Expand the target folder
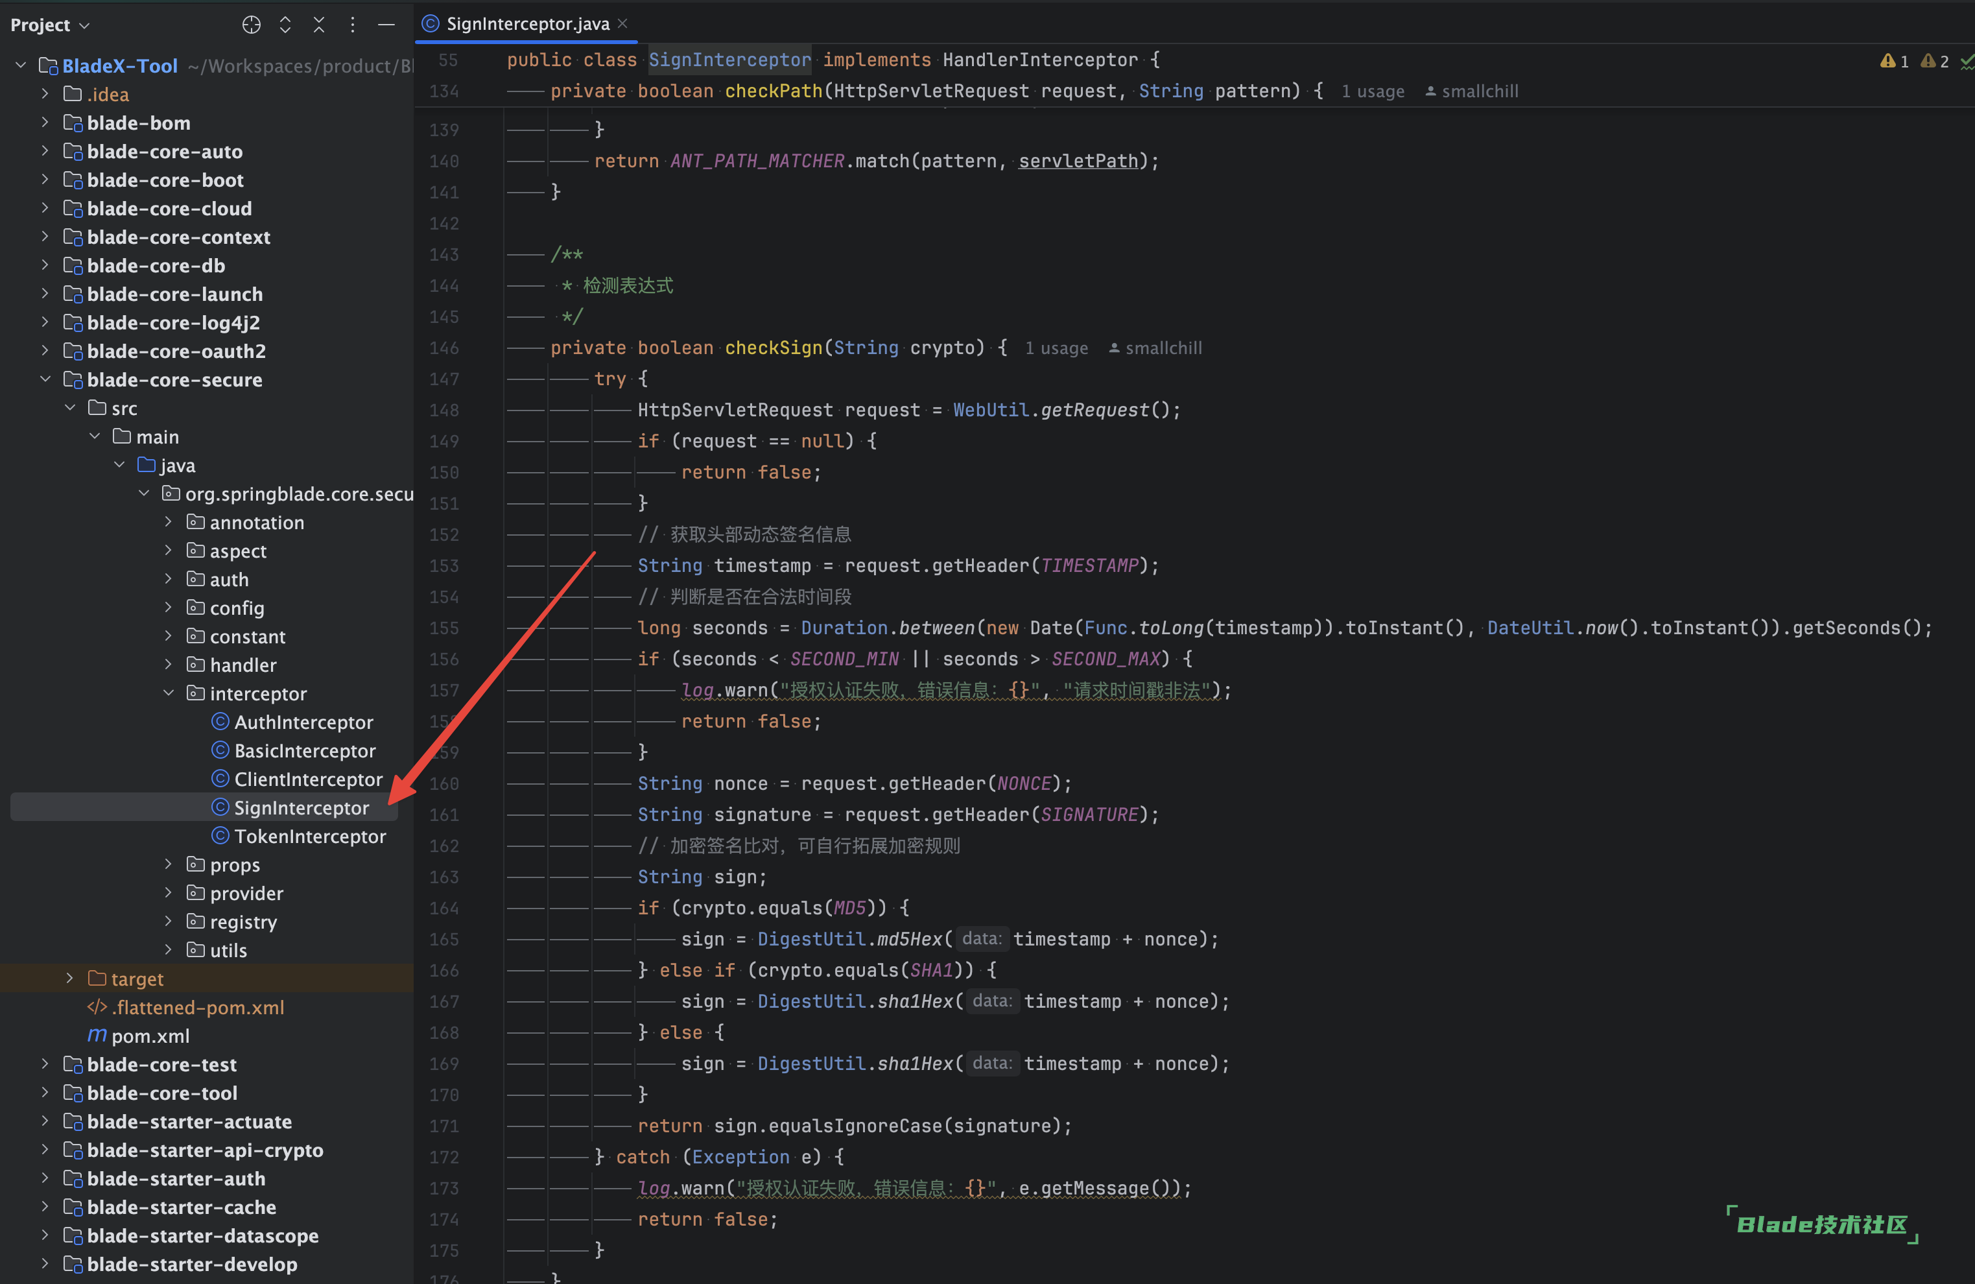This screenshot has height=1284, width=1975. click(70, 979)
